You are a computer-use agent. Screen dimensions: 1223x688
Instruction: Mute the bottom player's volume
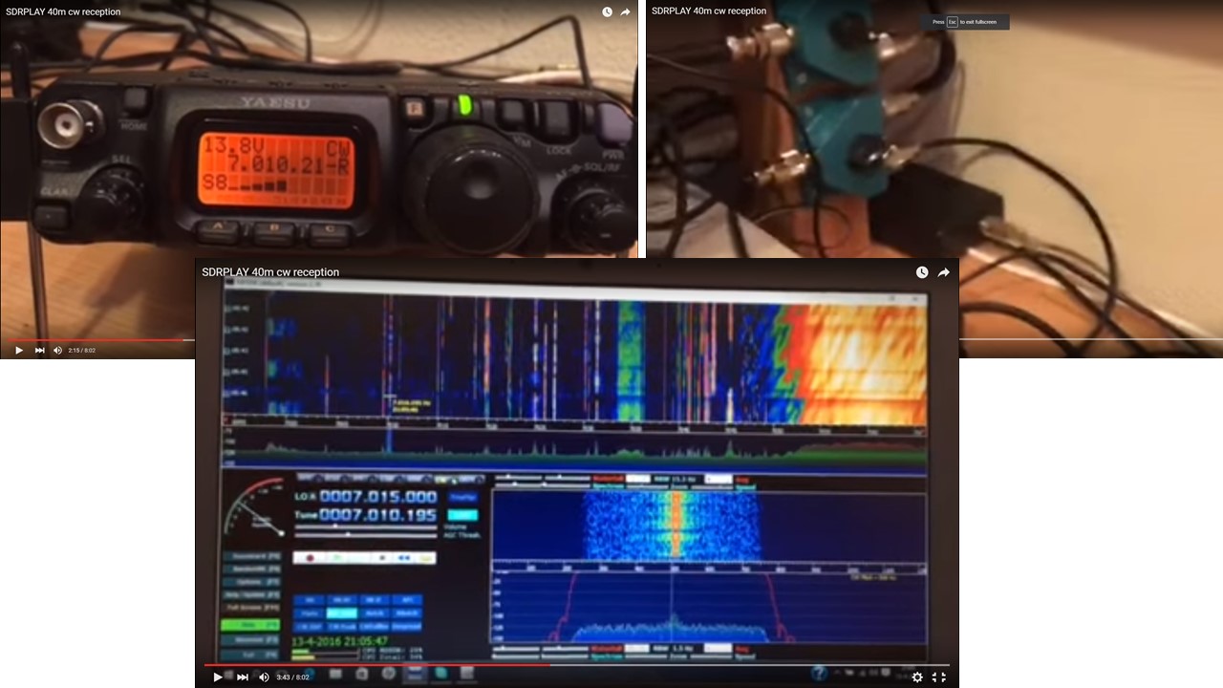click(264, 677)
